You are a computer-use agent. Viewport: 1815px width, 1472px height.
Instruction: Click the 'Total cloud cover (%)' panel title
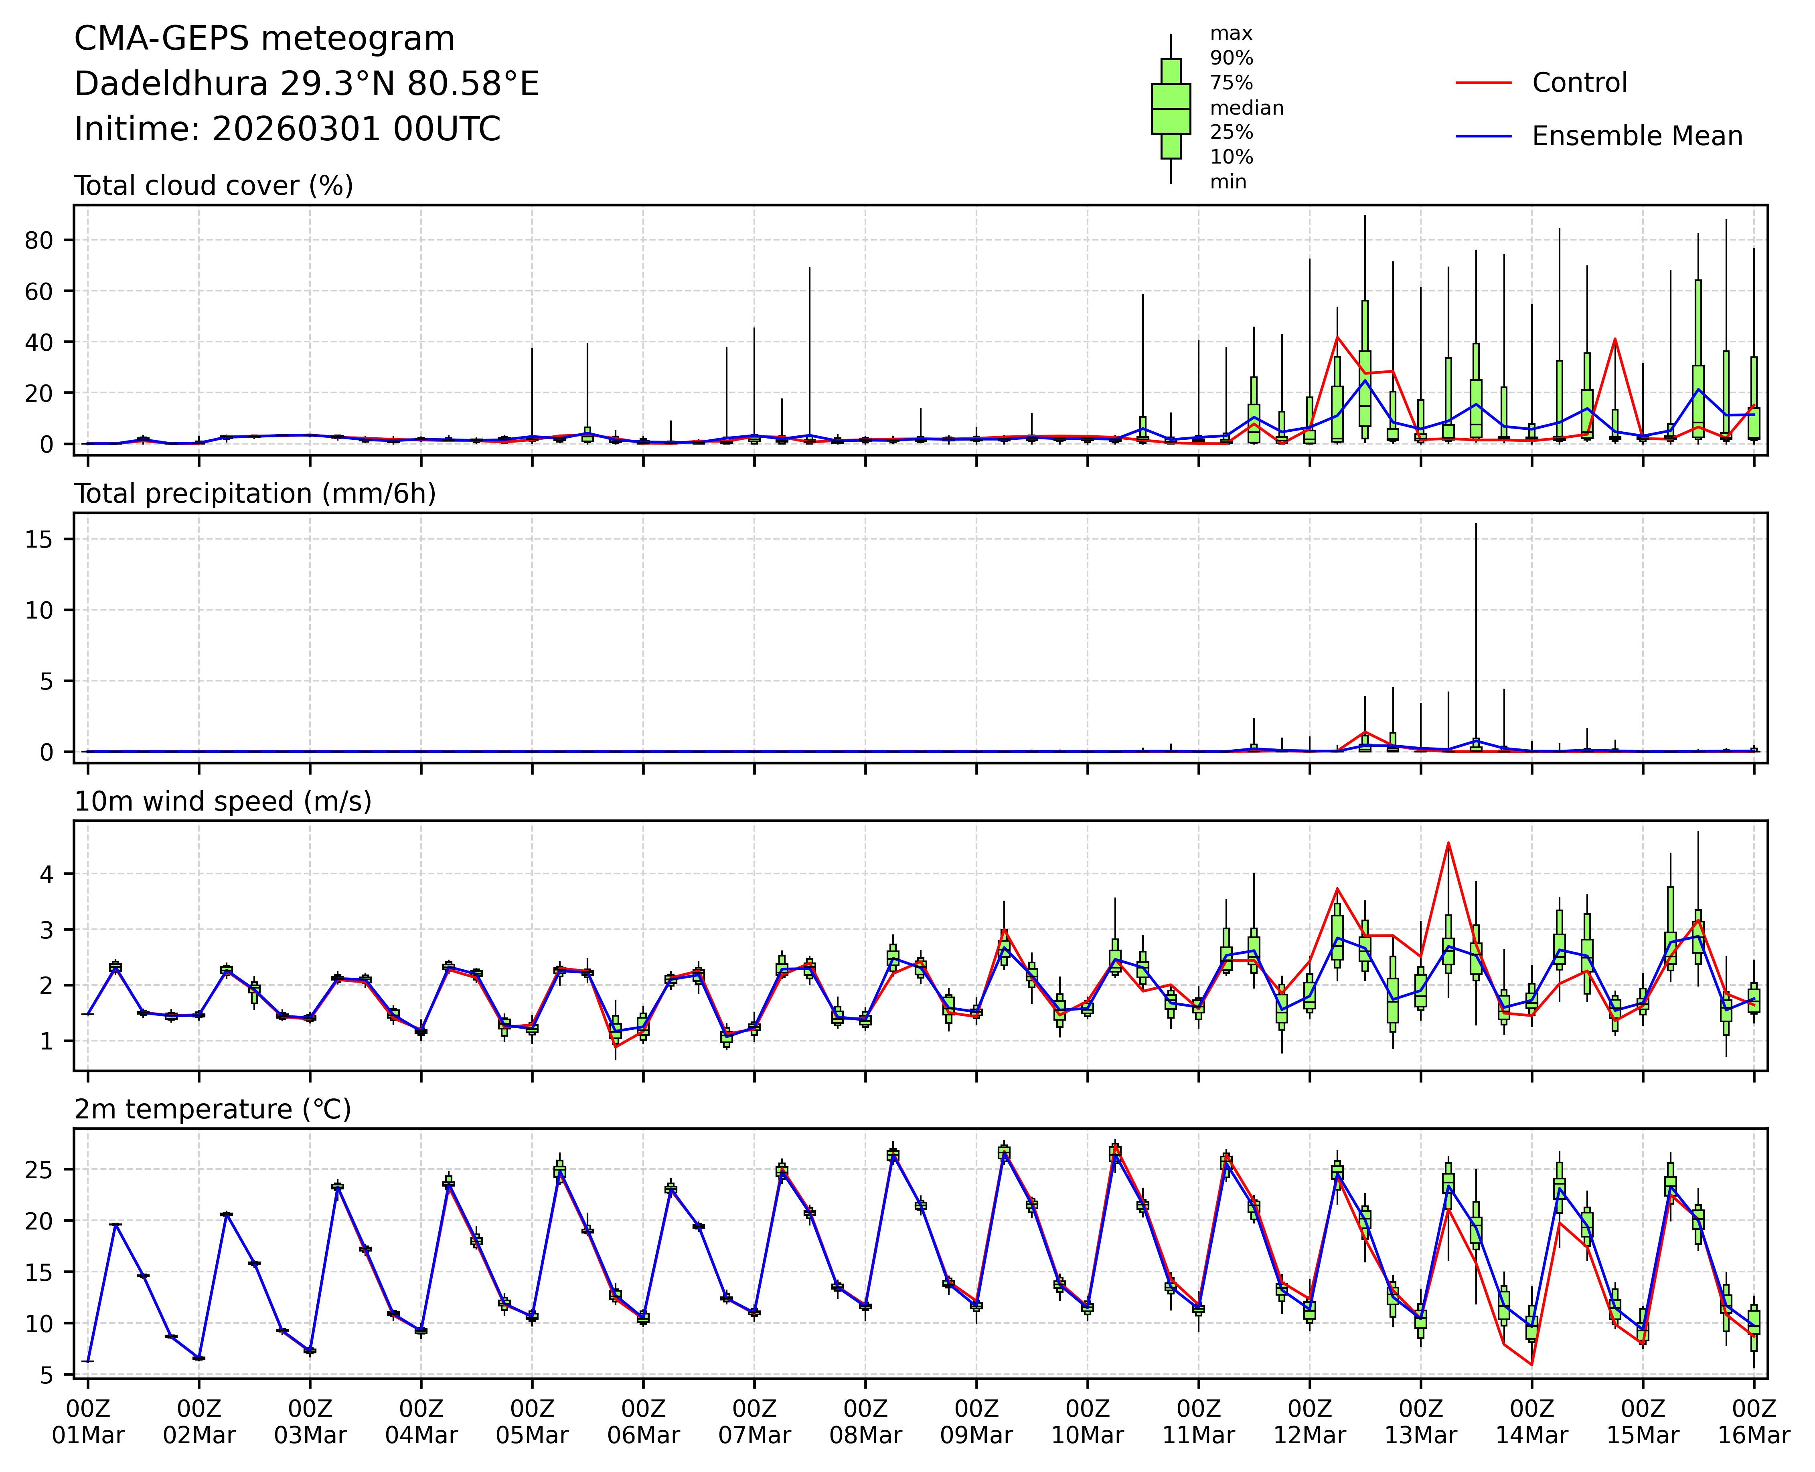214,186
